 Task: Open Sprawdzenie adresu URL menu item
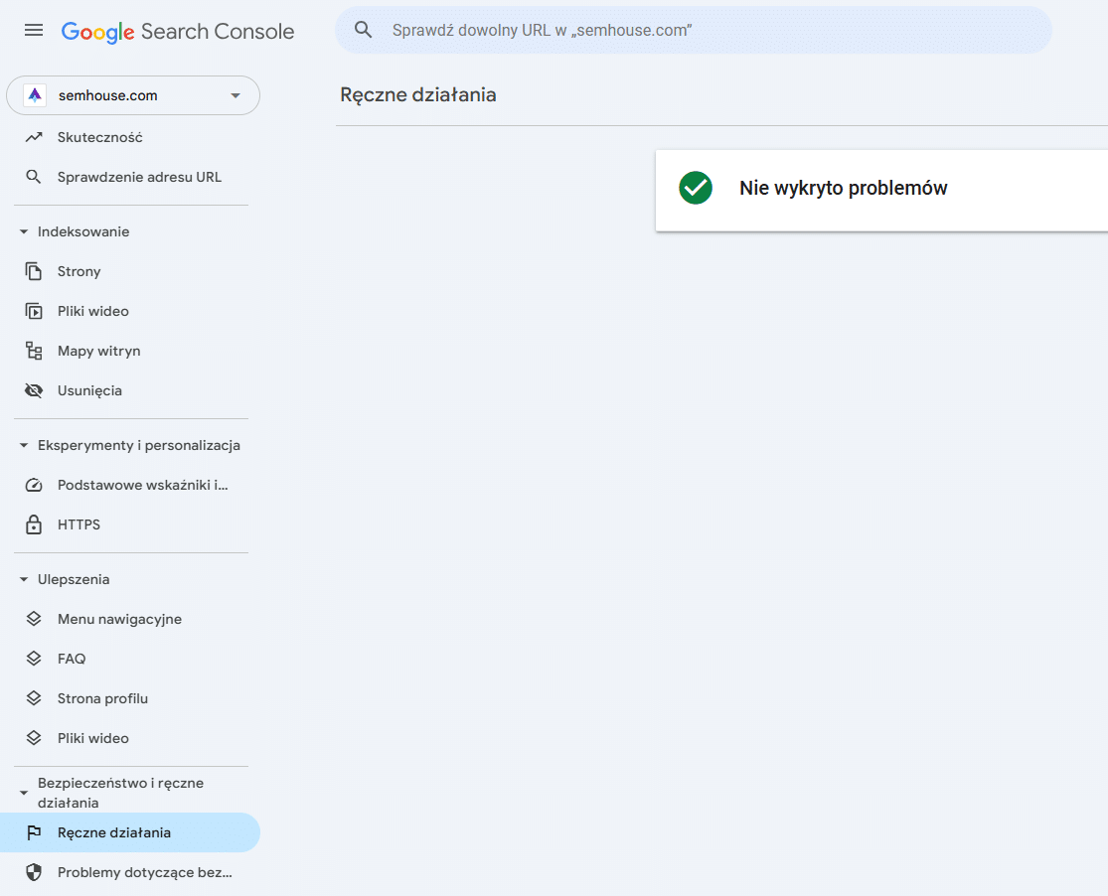(130, 177)
